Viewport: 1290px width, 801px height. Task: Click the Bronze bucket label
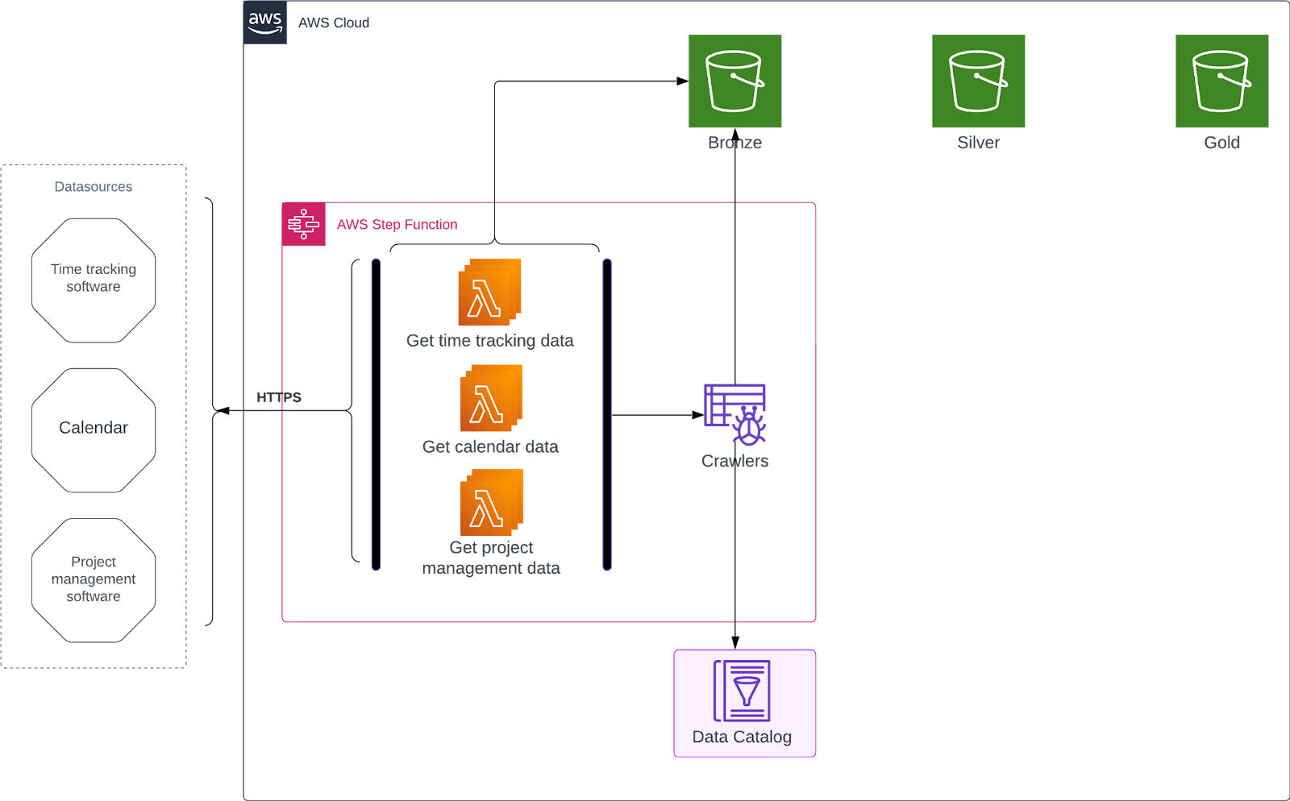coord(734,143)
